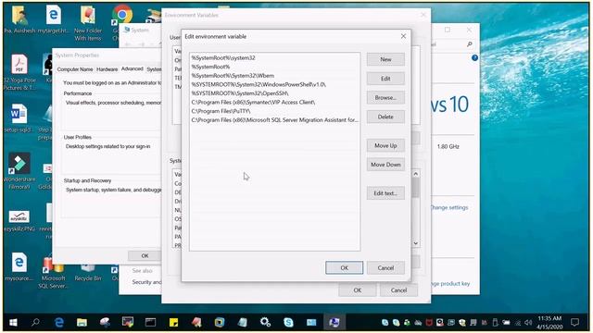The height and width of the screenshot is (333, 593).
Task: Open the help icon in System window
Action: 474,57
